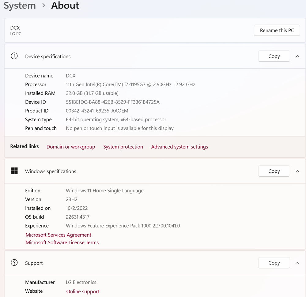
Task: Click the processor value i7-1195G7 text
Action: click(130, 85)
